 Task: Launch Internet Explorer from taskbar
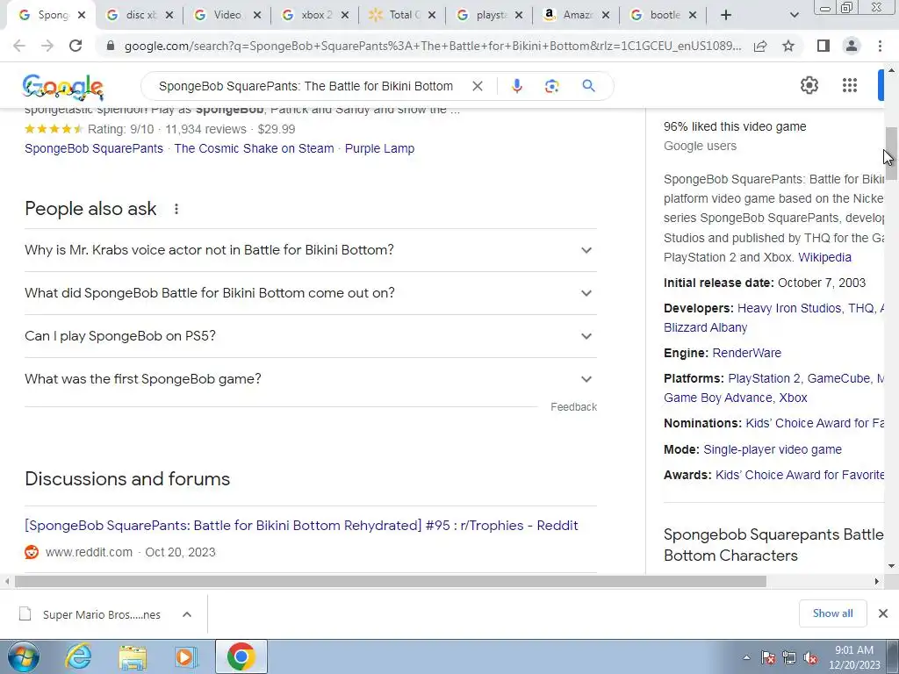coord(78,656)
